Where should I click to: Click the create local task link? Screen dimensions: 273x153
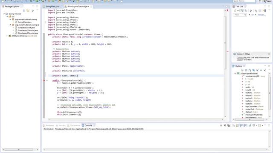[239, 59]
